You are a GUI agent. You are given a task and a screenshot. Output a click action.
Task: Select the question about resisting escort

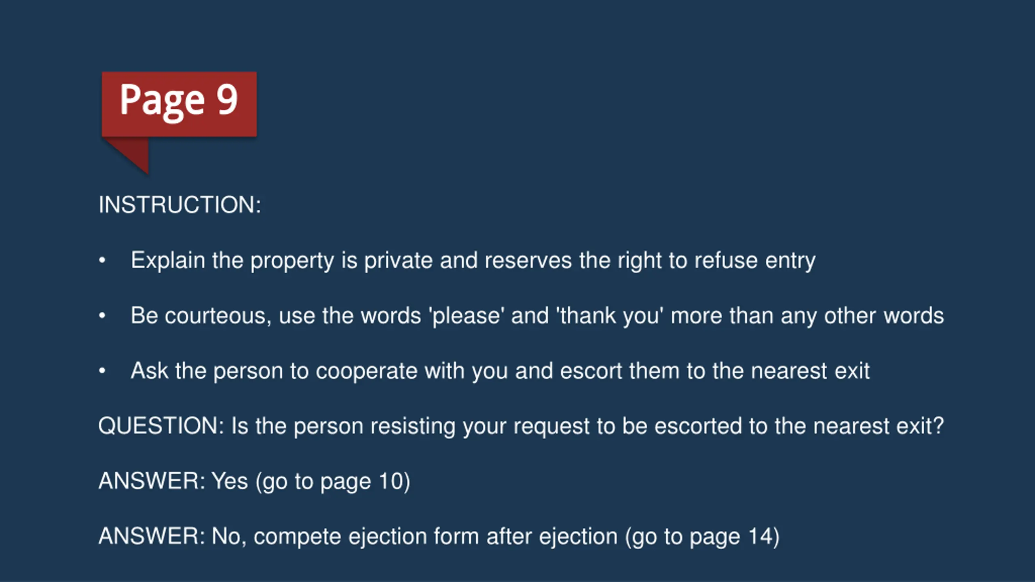coord(521,426)
